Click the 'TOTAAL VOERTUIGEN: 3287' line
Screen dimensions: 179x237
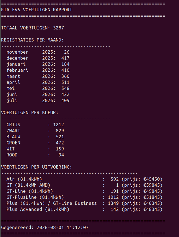[x=32, y=28]
